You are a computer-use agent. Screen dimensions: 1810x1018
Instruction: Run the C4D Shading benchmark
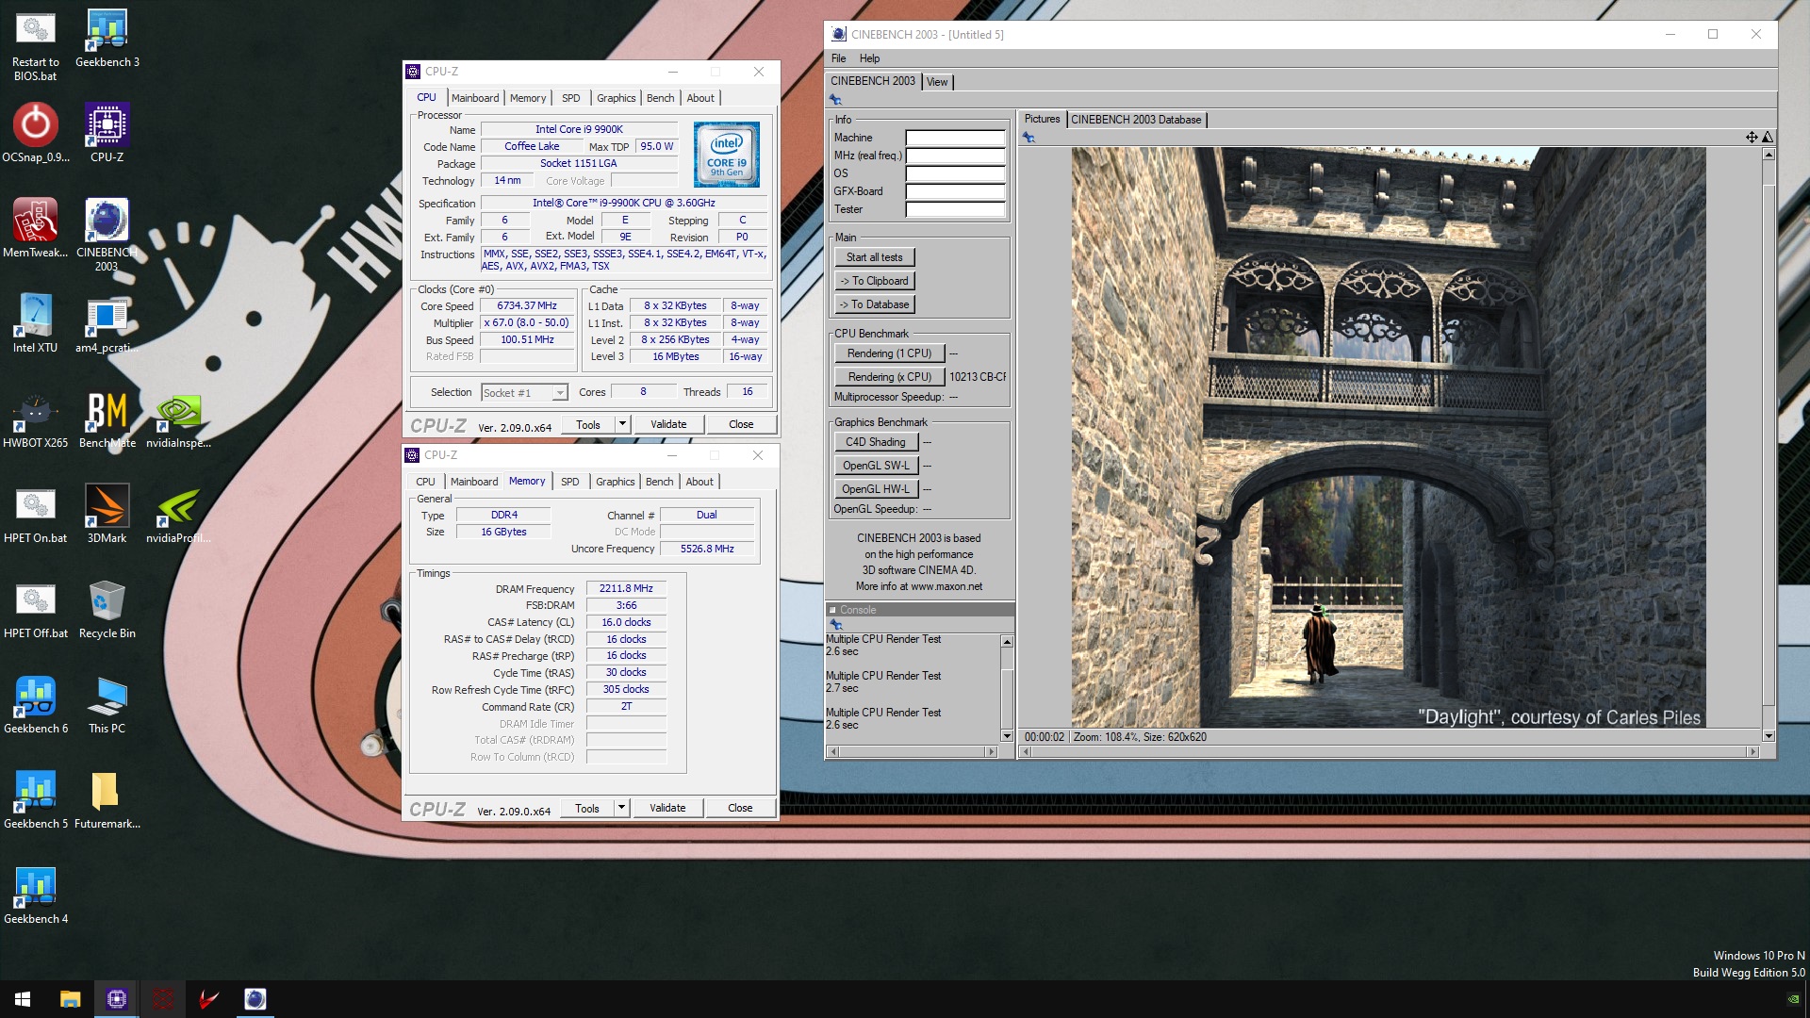tap(876, 442)
